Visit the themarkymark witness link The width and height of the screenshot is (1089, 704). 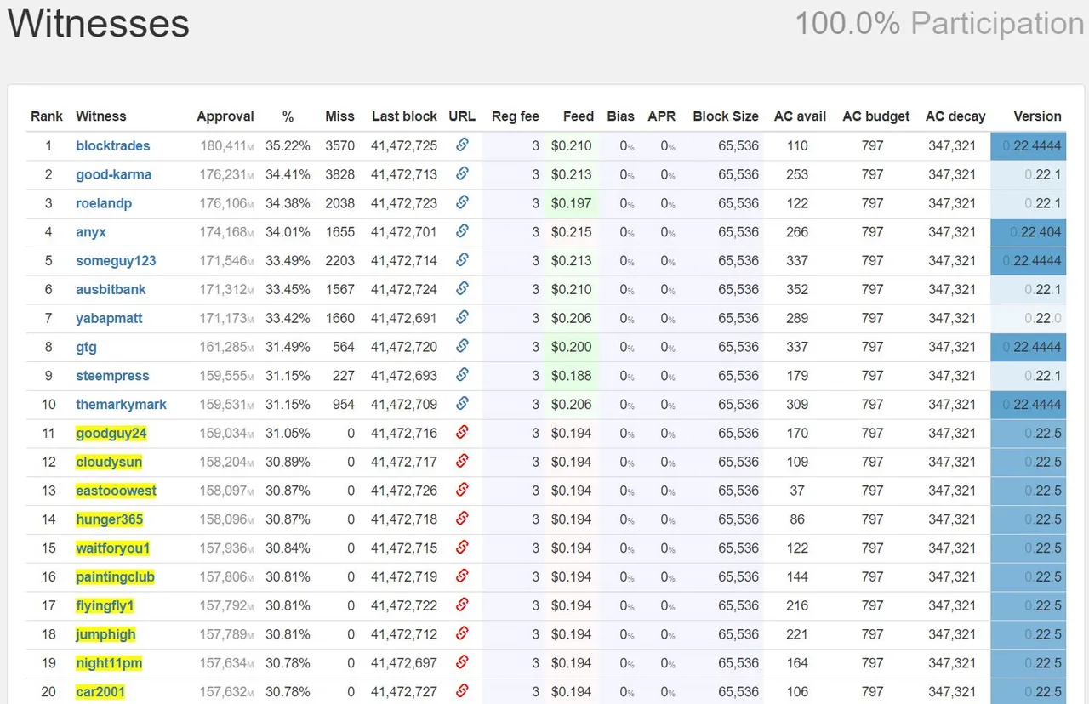coord(121,405)
